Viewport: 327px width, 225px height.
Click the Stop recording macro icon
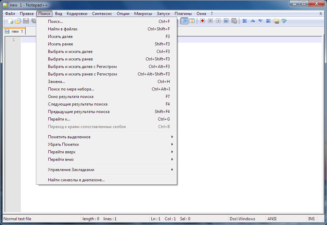point(210,21)
